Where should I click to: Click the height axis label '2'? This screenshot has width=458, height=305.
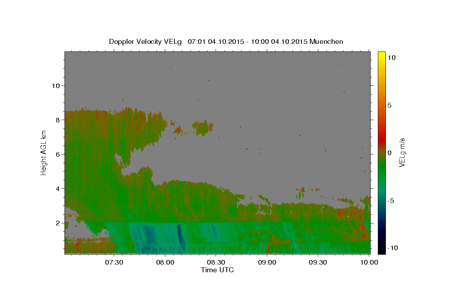click(57, 223)
